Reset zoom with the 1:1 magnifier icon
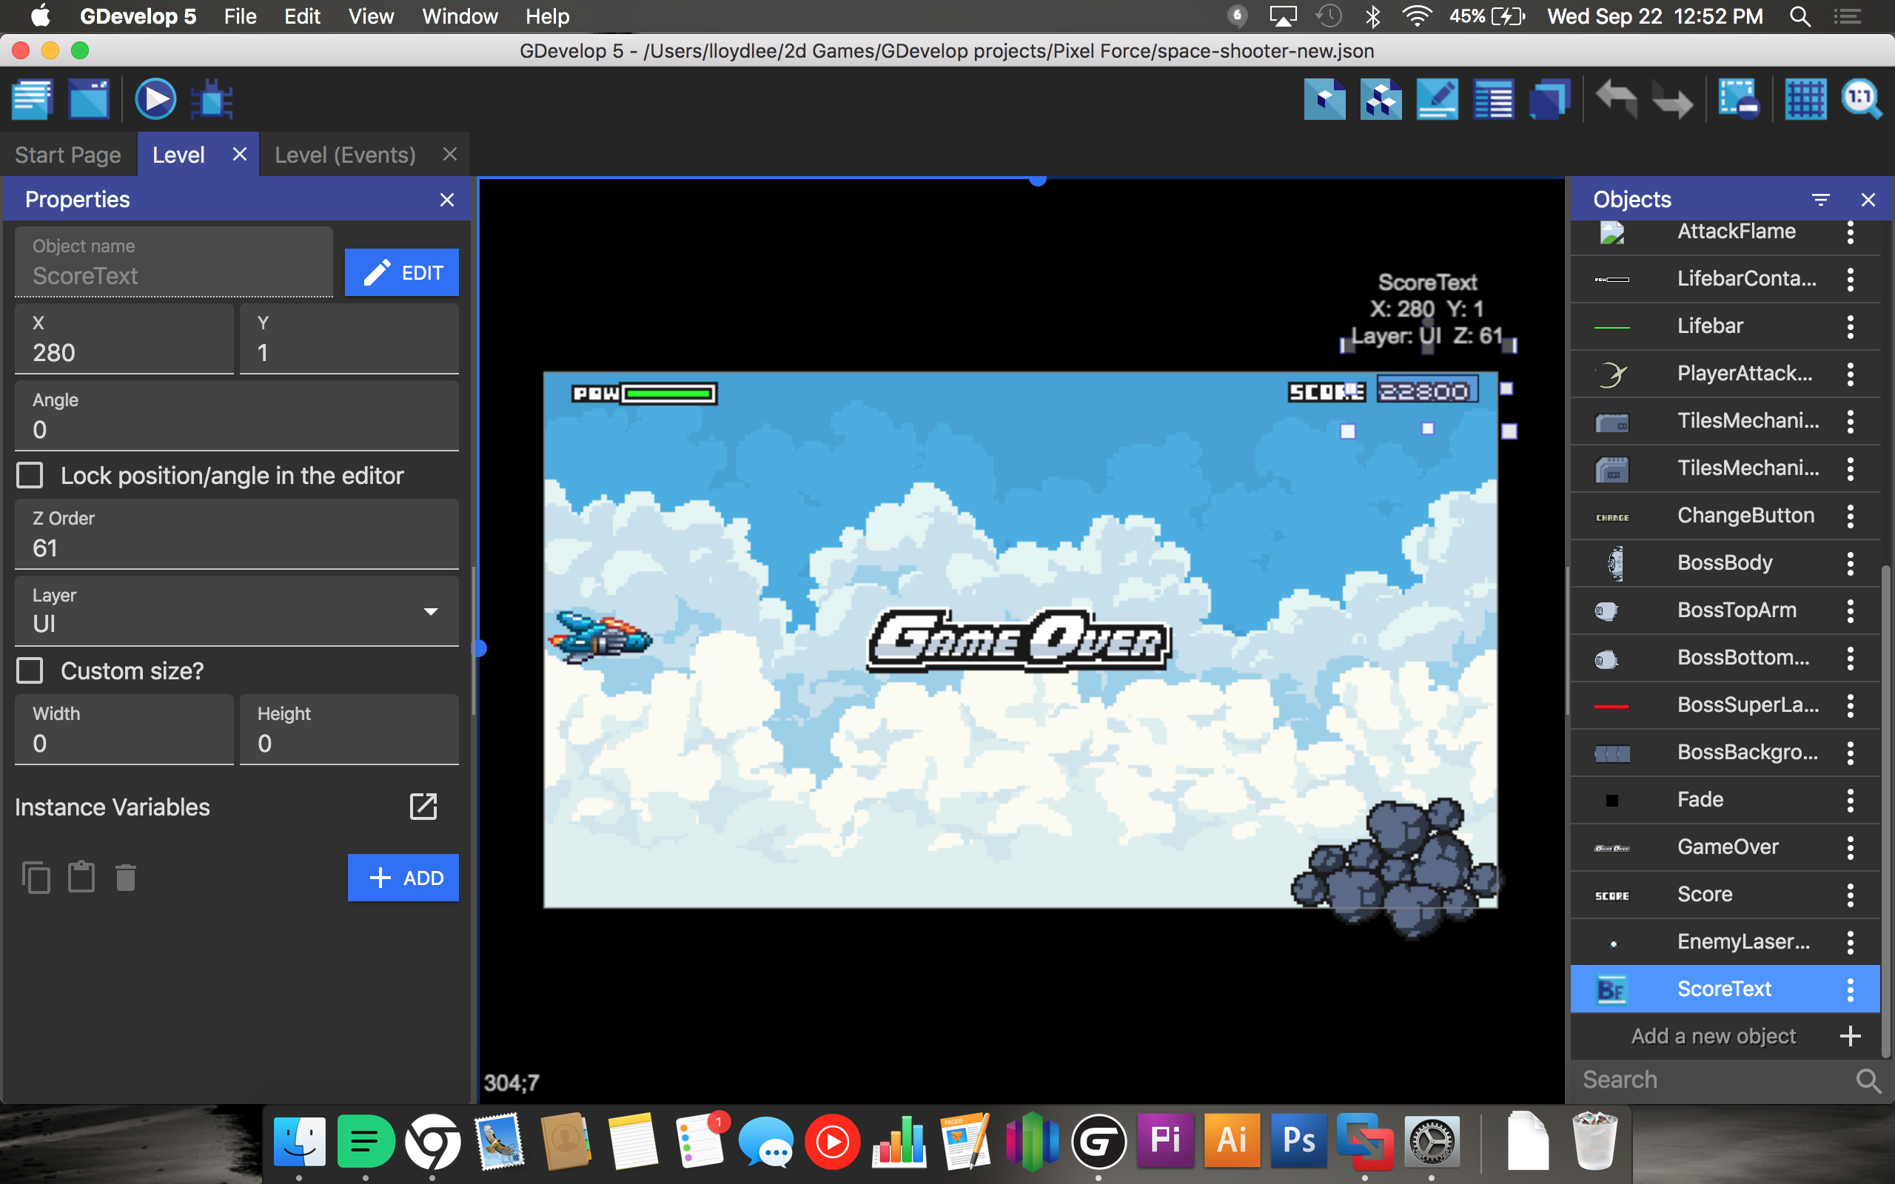The image size is (1895, 1184). (x=1862, y=98)
